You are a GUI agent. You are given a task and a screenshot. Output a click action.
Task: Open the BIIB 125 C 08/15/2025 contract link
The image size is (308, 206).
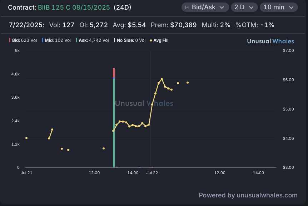(x=74, y=8)
